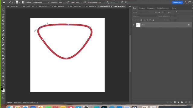The width and height of the screenshot is (193, 108).
Task: Click the Home icon in options bar
Action: click(x=4, y=2)
